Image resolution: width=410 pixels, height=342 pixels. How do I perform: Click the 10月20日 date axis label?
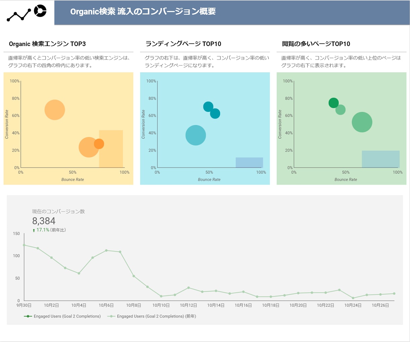click(x=298, y=305)
